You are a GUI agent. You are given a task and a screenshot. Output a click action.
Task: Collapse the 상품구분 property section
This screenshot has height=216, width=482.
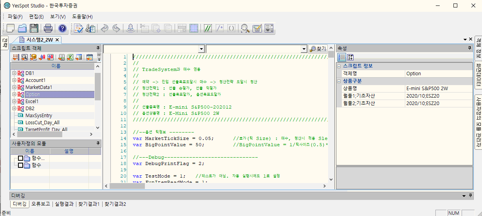pyautogui.click(x=339, y=81)
